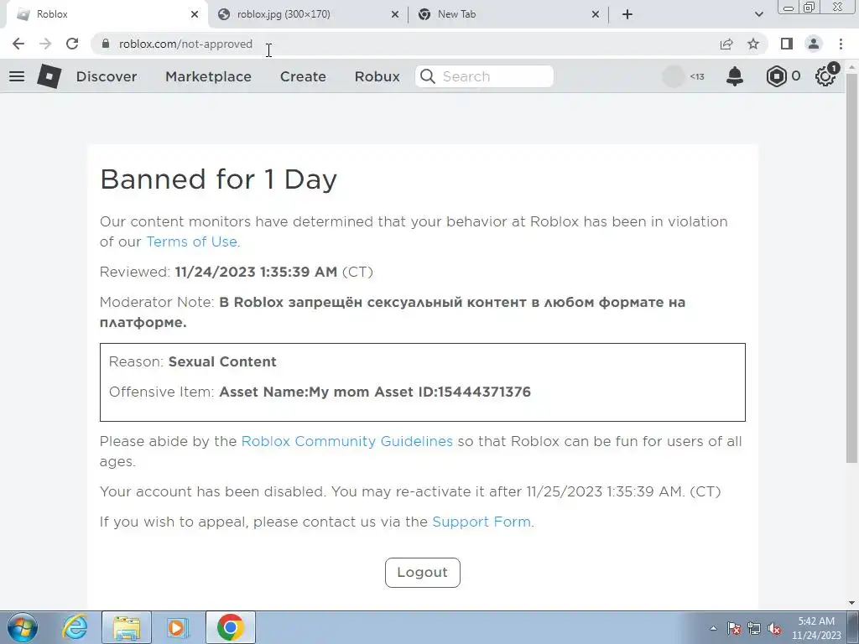
Task: Click the browser forward arrow
Action: (x=45, y=44)
